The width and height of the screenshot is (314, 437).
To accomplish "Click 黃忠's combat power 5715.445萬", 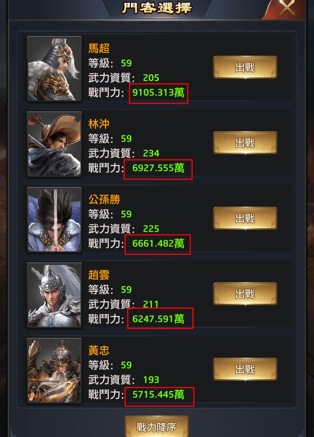I will (x=158, y=394).
